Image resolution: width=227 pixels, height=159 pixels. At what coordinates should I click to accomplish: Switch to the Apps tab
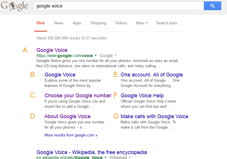(77, 23)
